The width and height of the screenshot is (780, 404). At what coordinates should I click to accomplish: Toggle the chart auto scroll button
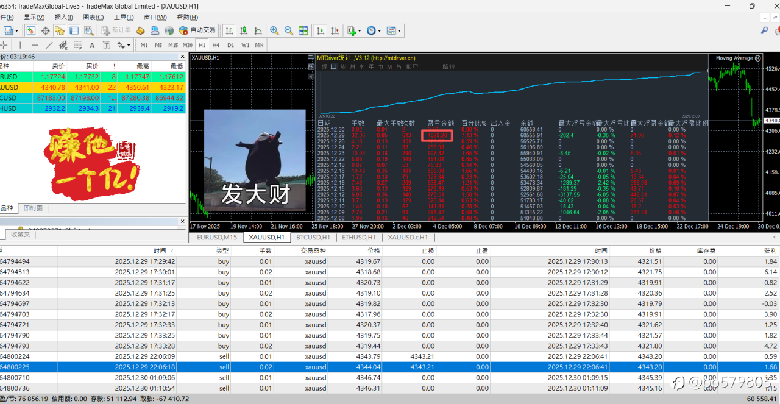[x=321, y=30]
